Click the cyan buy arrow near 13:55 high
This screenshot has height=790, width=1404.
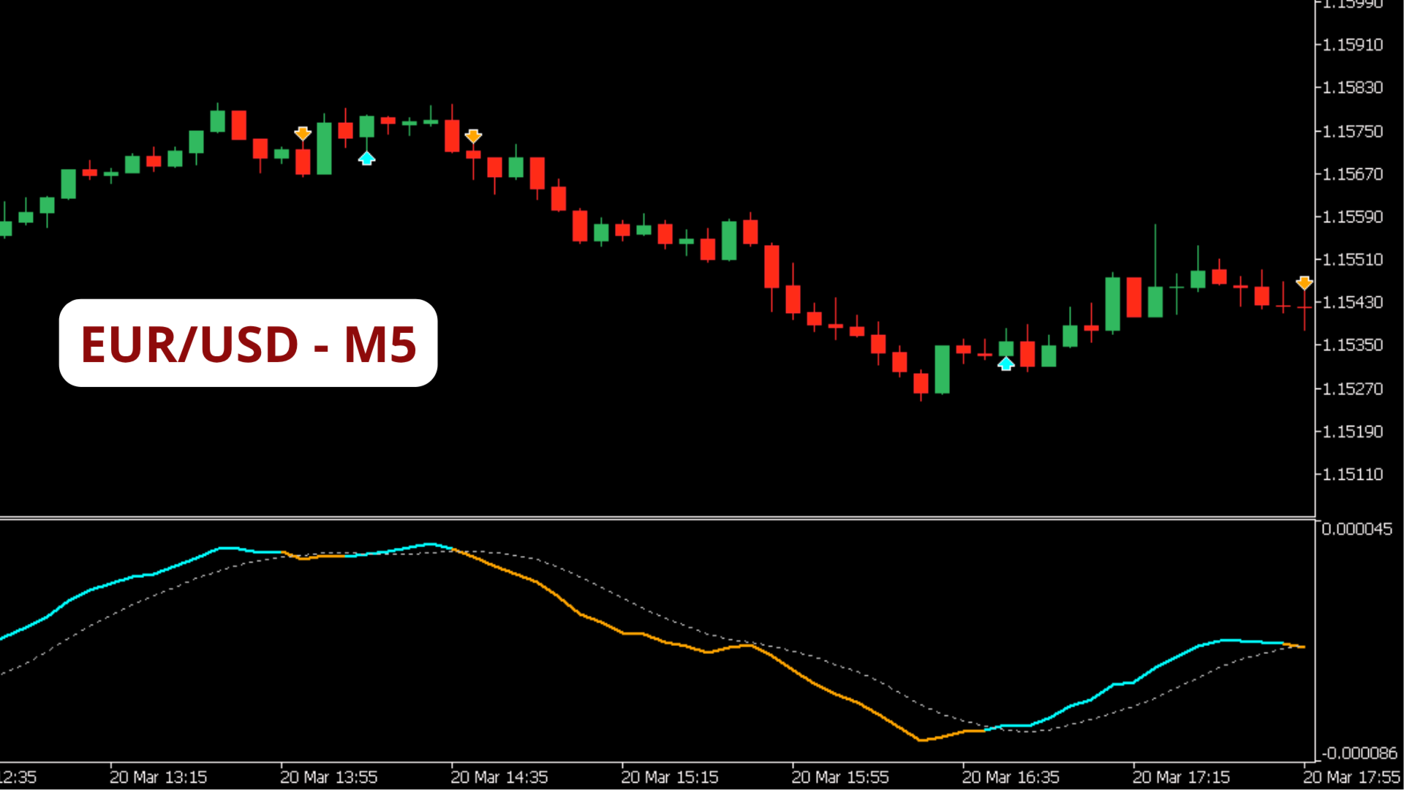(x=366, y=158)
